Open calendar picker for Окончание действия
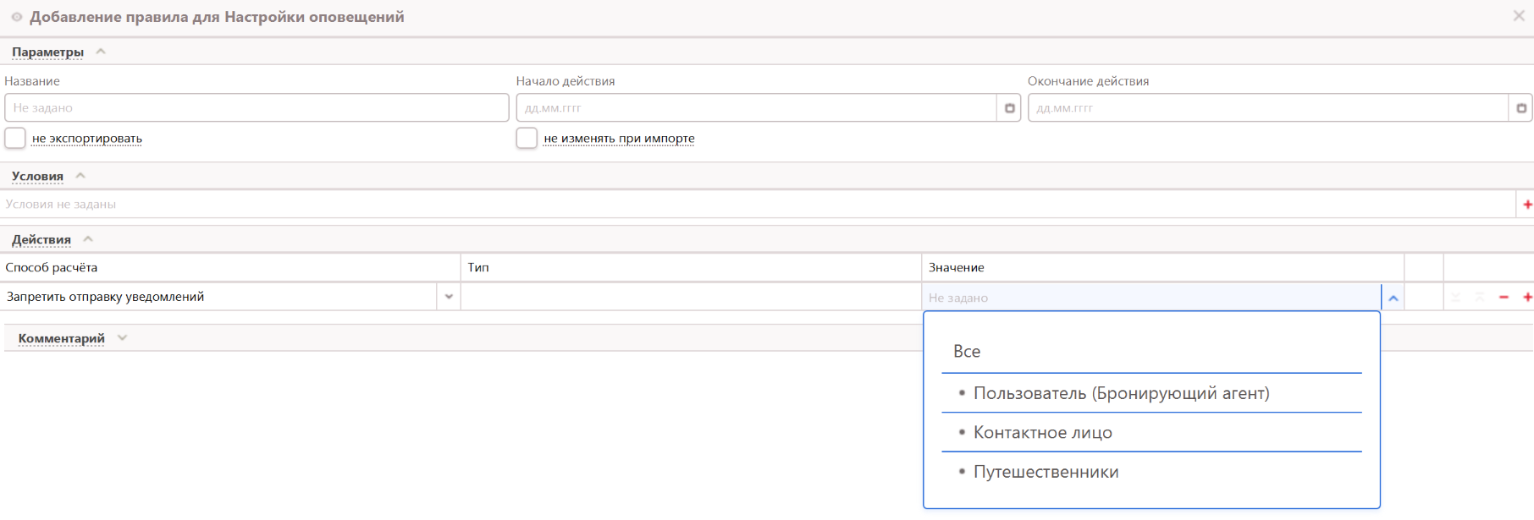The width and height of the screenshot is (1534, 520). (1520, 108)
